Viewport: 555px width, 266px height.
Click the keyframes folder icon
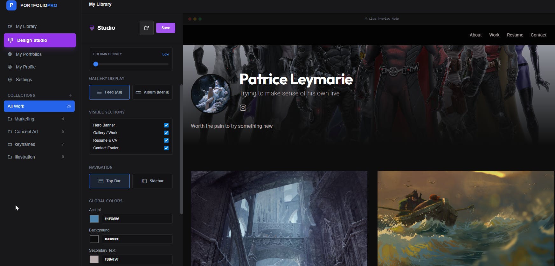click(10, 144)
